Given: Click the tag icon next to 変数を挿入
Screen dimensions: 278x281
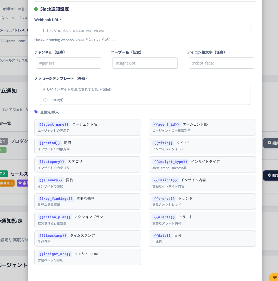Looking at the screenshot, I should [x=36, y=112].
